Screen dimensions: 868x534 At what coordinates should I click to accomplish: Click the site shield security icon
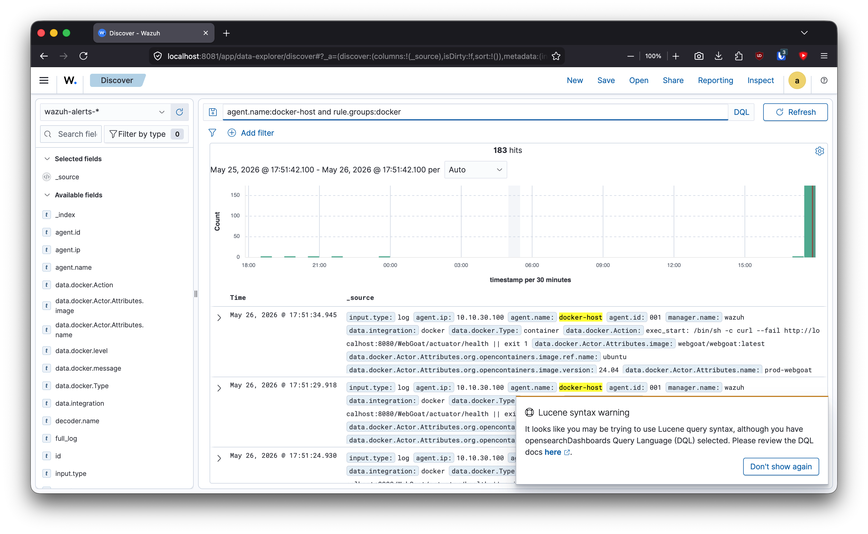tap(158, 56)
